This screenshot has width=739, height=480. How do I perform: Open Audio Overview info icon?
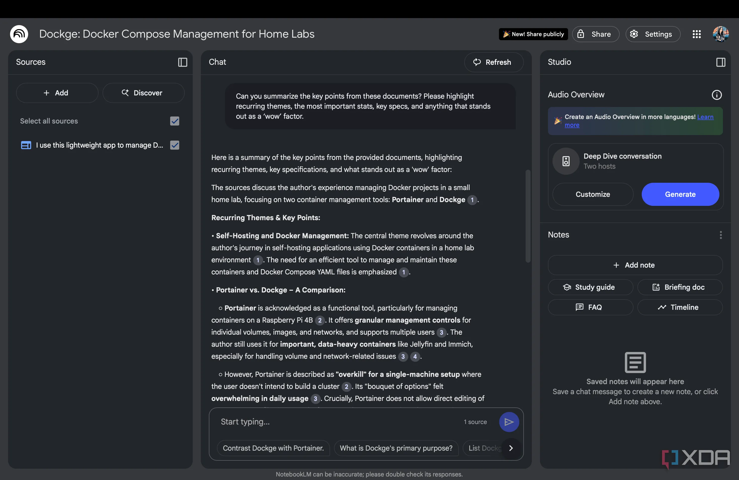pyautogui.click(x=717, y=95)
